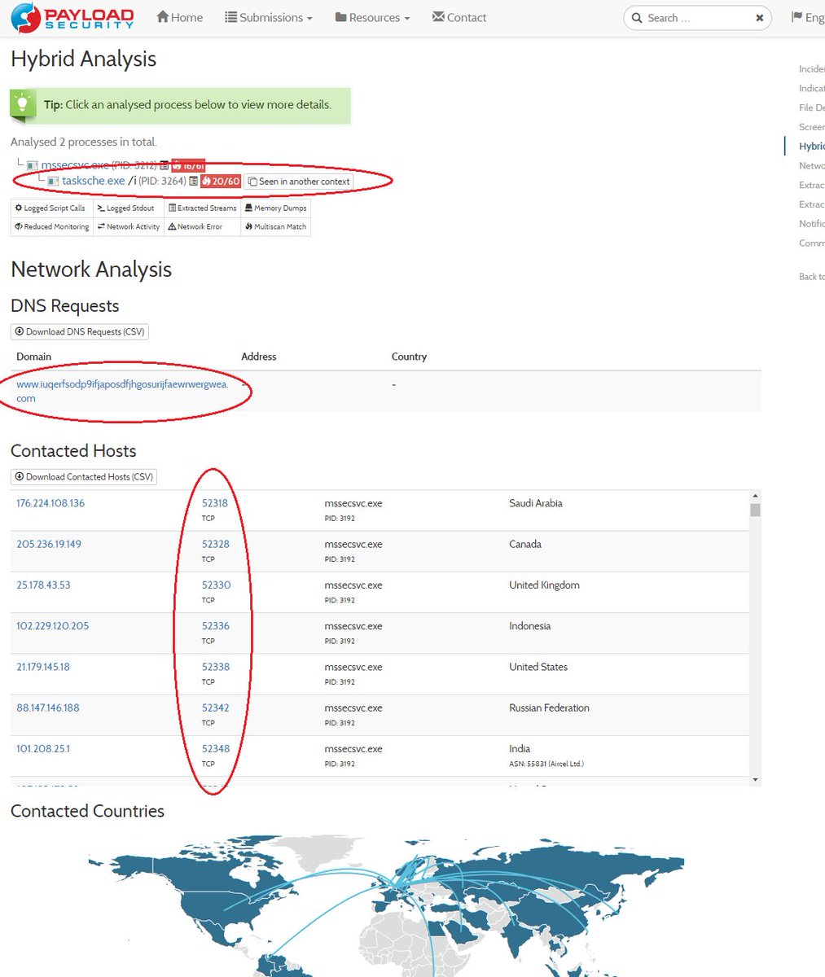The width and height of the screenshot is (825, 977).
Task: Click port 52330 link
Action: [217, 585]
